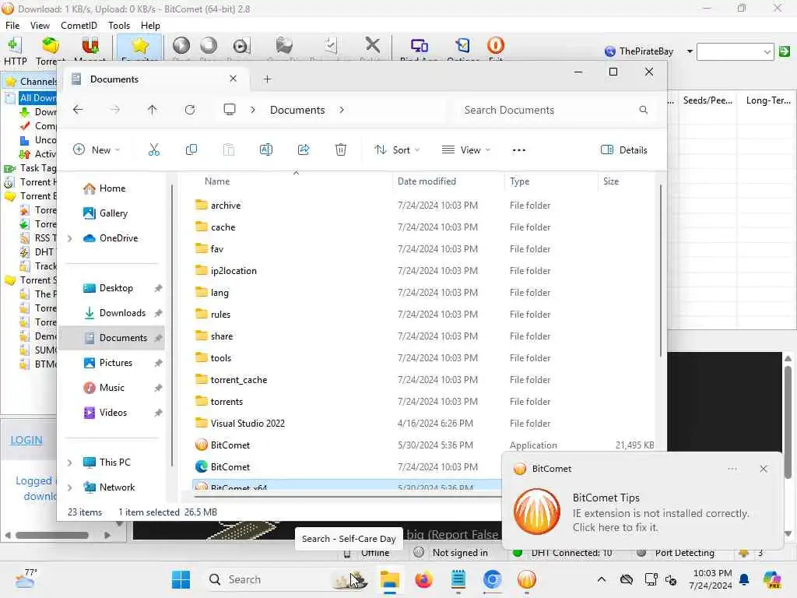Open the View dropdown menu
Viewport: 797px width, 598px height.
466,149
